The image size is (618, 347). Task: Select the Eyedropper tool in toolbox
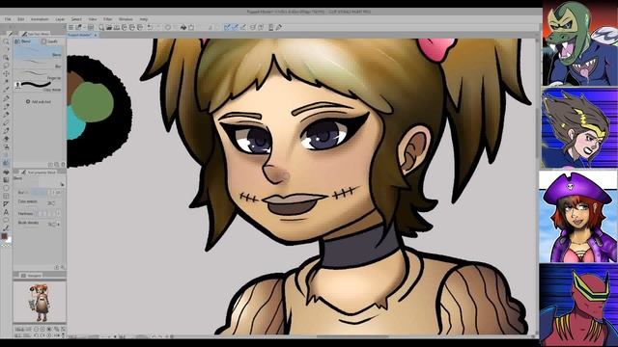[6, 90]
